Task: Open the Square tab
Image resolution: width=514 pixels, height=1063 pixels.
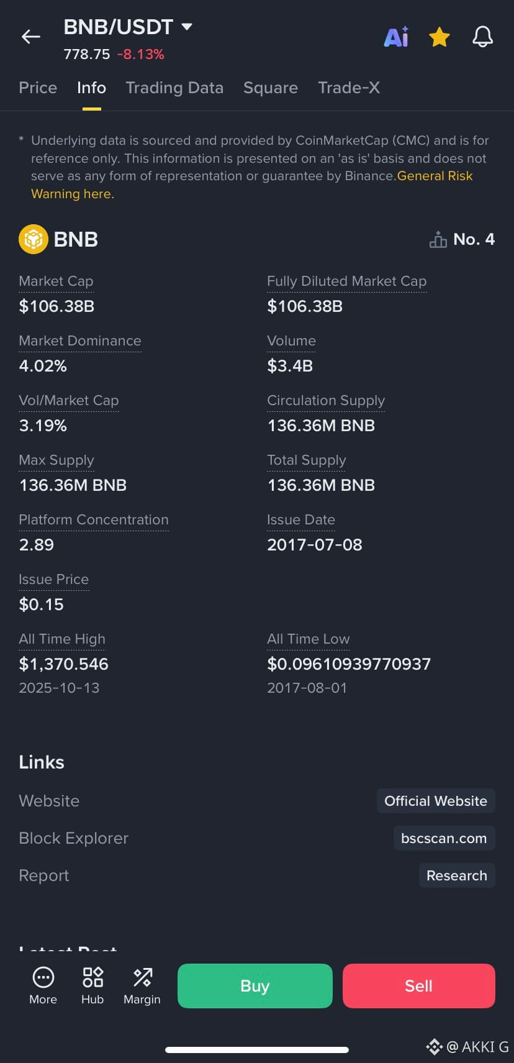Action: click(x=271, y=88)
